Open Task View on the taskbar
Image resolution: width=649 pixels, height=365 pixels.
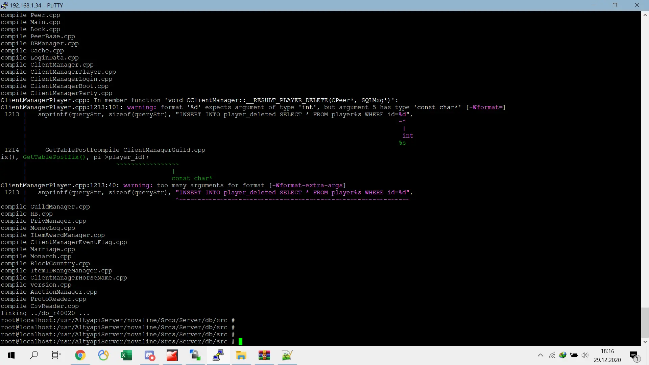[56, 355]
